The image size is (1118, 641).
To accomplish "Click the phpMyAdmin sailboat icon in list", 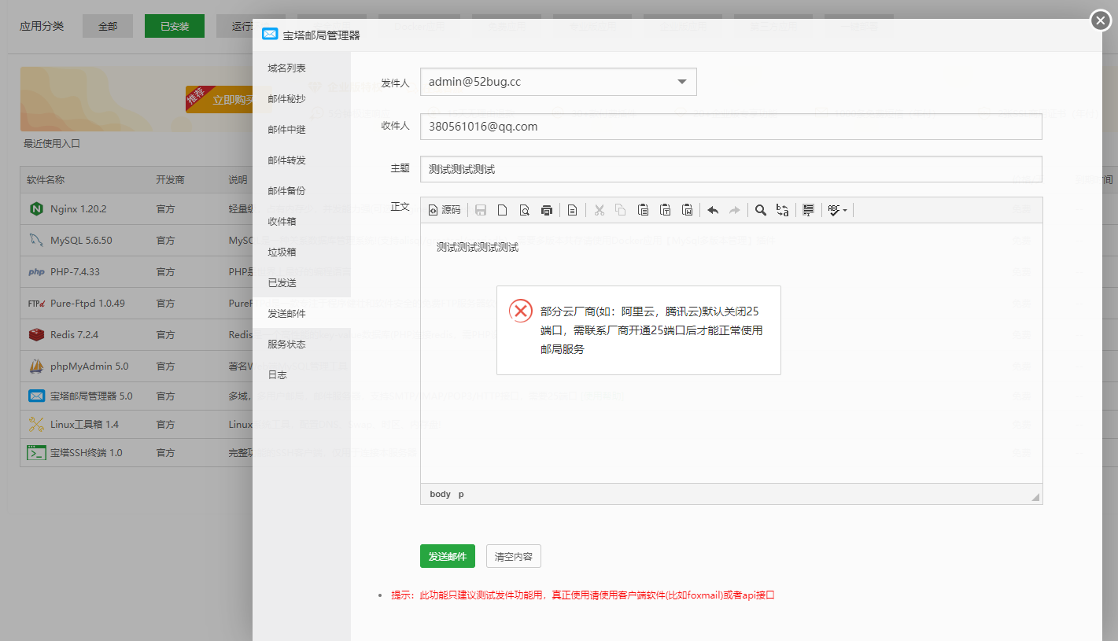I will point(35,367).
